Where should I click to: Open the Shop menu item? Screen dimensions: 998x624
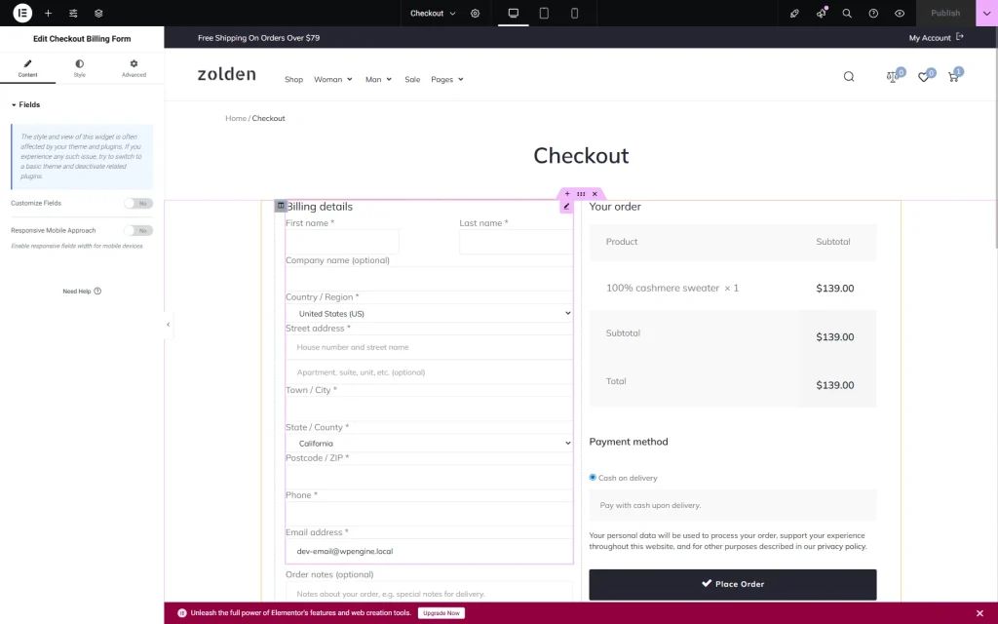click(x=293, y=80)
